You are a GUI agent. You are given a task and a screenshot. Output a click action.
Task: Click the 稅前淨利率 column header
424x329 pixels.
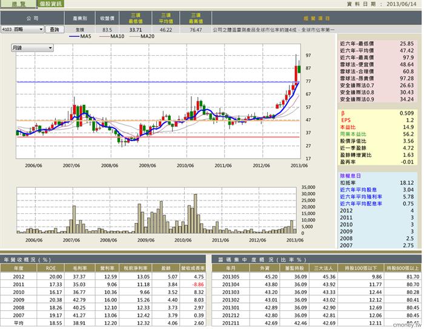135,268
